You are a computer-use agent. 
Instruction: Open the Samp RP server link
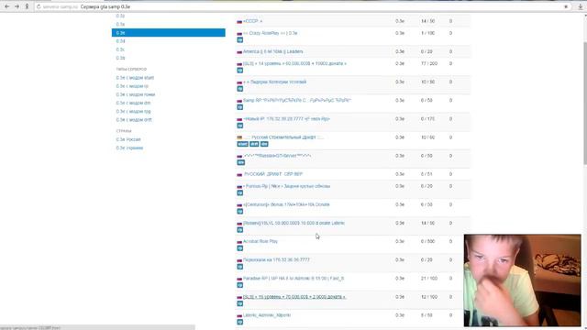pyautogui.click(x=297, y=101)
